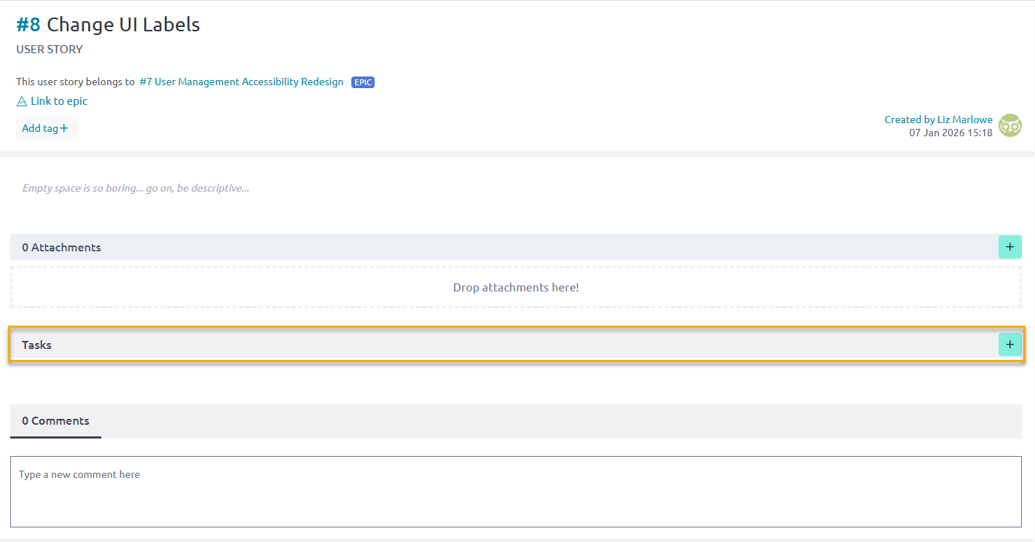Image resolution: width=1035 pixels, height=542 pixels.
Task: Click the Drop attachments here area
Action: coord(516,287)
